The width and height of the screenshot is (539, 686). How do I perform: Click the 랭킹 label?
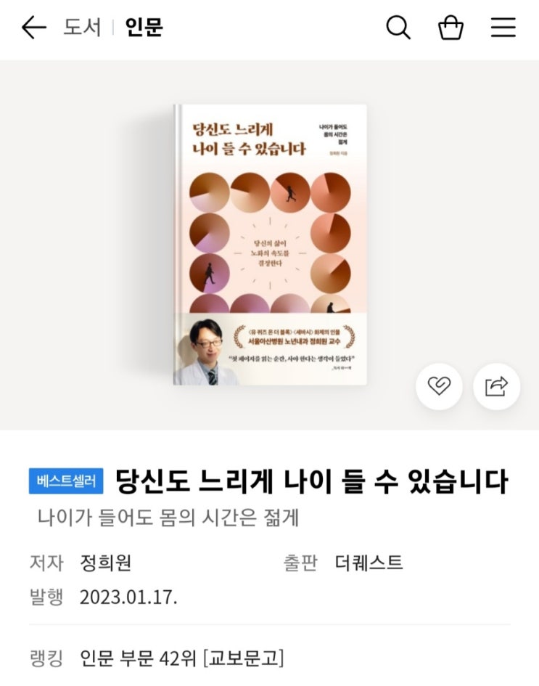pos(46,658)
